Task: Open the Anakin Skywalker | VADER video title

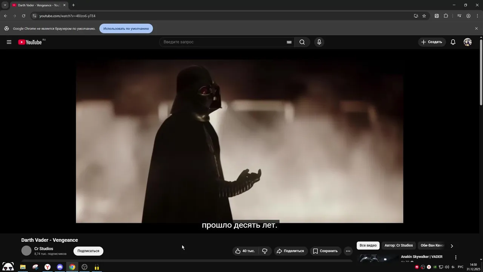Action: [421, 257]
